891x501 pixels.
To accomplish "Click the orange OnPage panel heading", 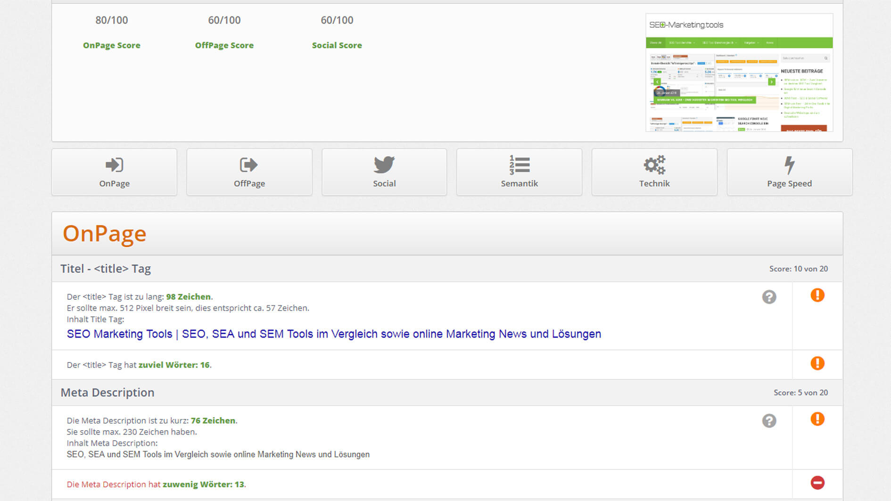I will pyautogui.click(x=105, y=234).
